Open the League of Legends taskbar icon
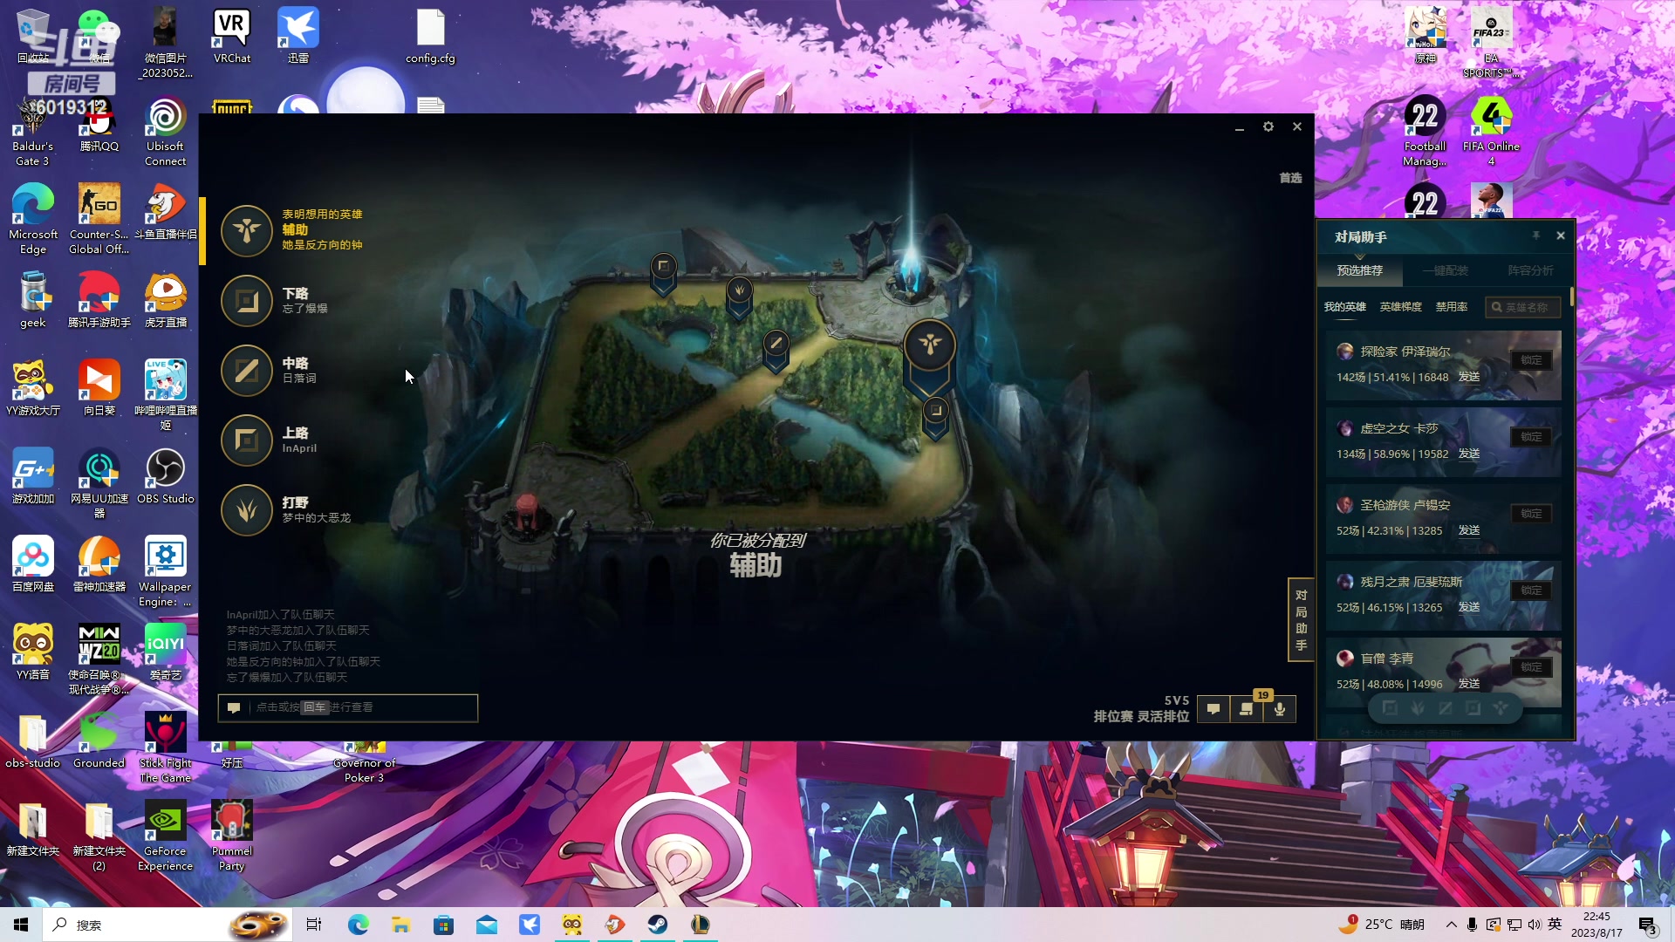This screenshot has width=1675, height=942. click(701, 925)
